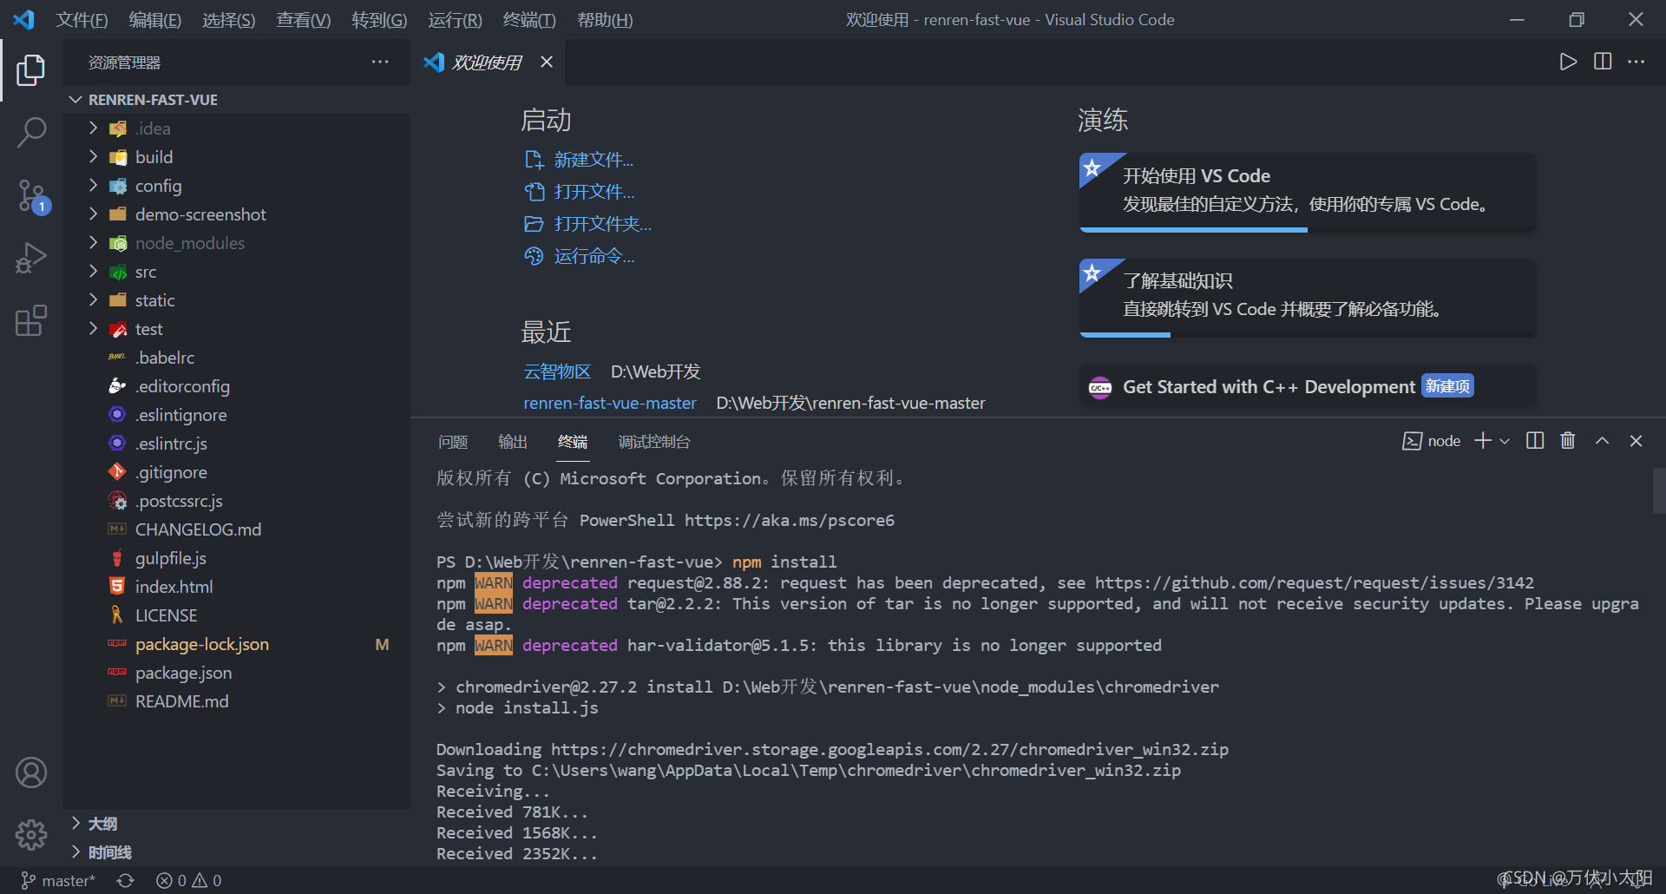
Task: Open the Run and Debug view
Action: pos(31,259)
